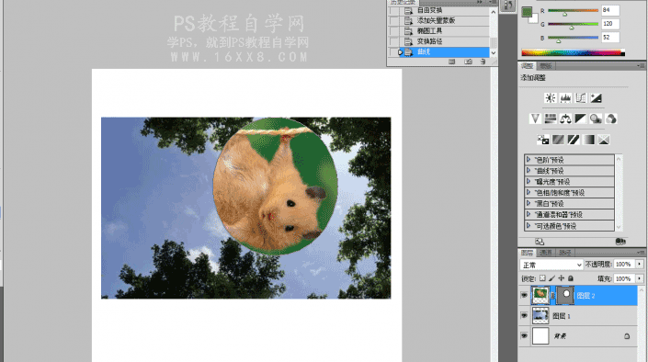Screen dimensions: 648x362
Task: Expand the "黑白" 预设 list
Action: [529, 203]
